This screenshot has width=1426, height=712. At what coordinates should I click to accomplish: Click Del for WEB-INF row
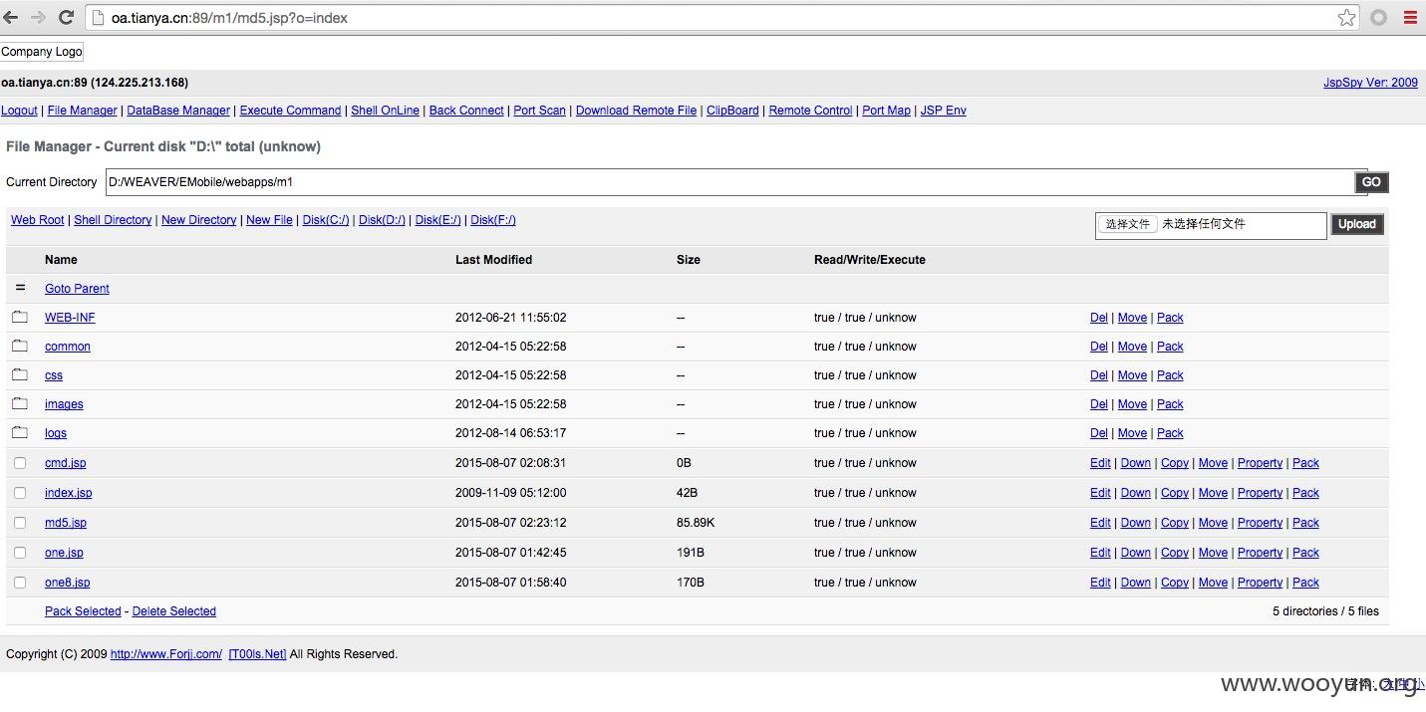click(1099, 318)
